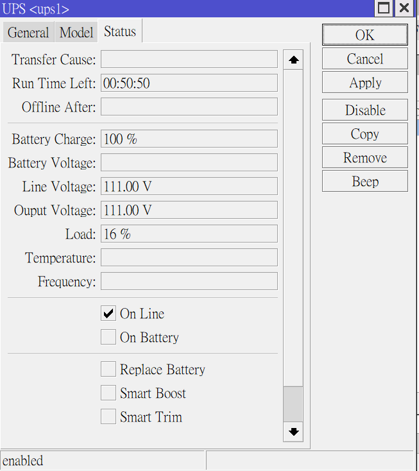The height and width of the screenshot is (471, 419).
Task: Toggle the On Battery checkbox
Action: [108, 337]
